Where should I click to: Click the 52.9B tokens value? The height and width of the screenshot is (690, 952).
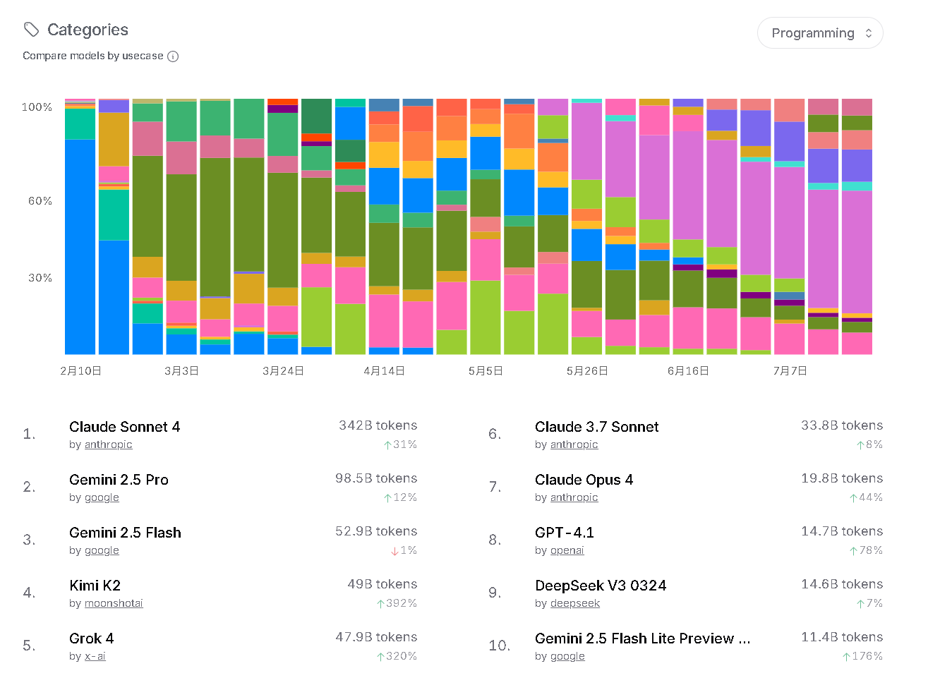point(376,531)
